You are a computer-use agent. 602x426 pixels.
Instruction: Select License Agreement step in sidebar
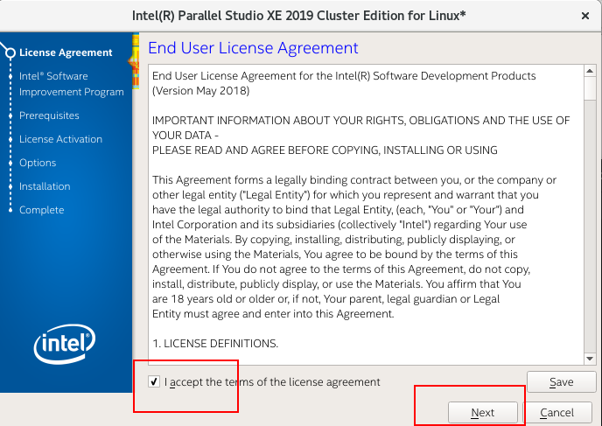tap(66, 52)
